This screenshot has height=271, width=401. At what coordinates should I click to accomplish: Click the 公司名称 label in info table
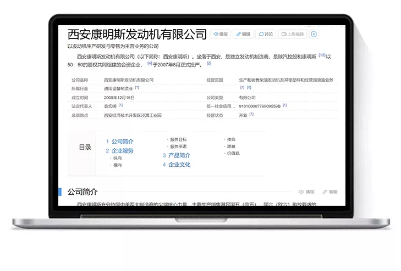pyautogui.click(x=80, y=80)
